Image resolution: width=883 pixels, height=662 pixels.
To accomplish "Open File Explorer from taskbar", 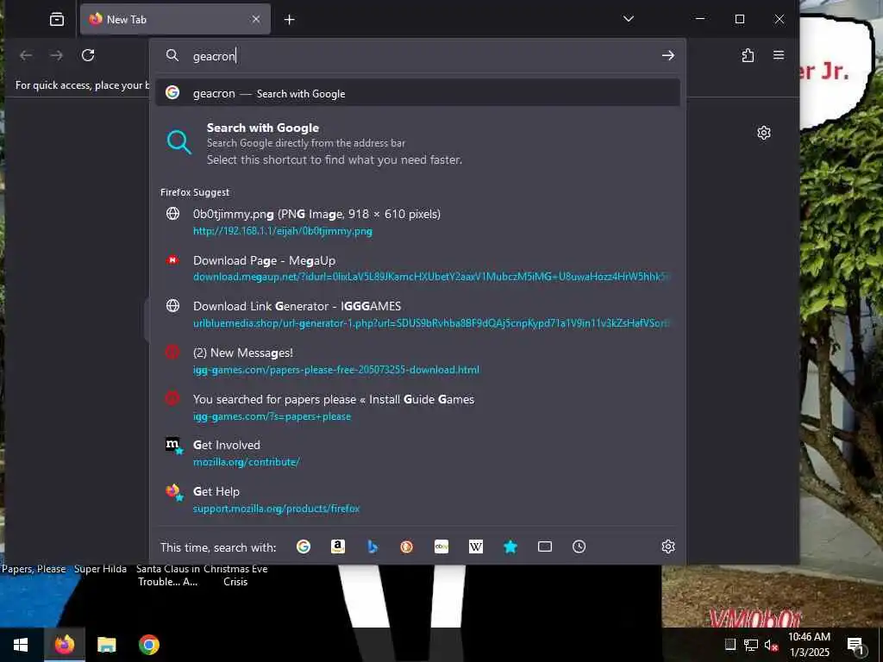I will (x=106, y=645).
